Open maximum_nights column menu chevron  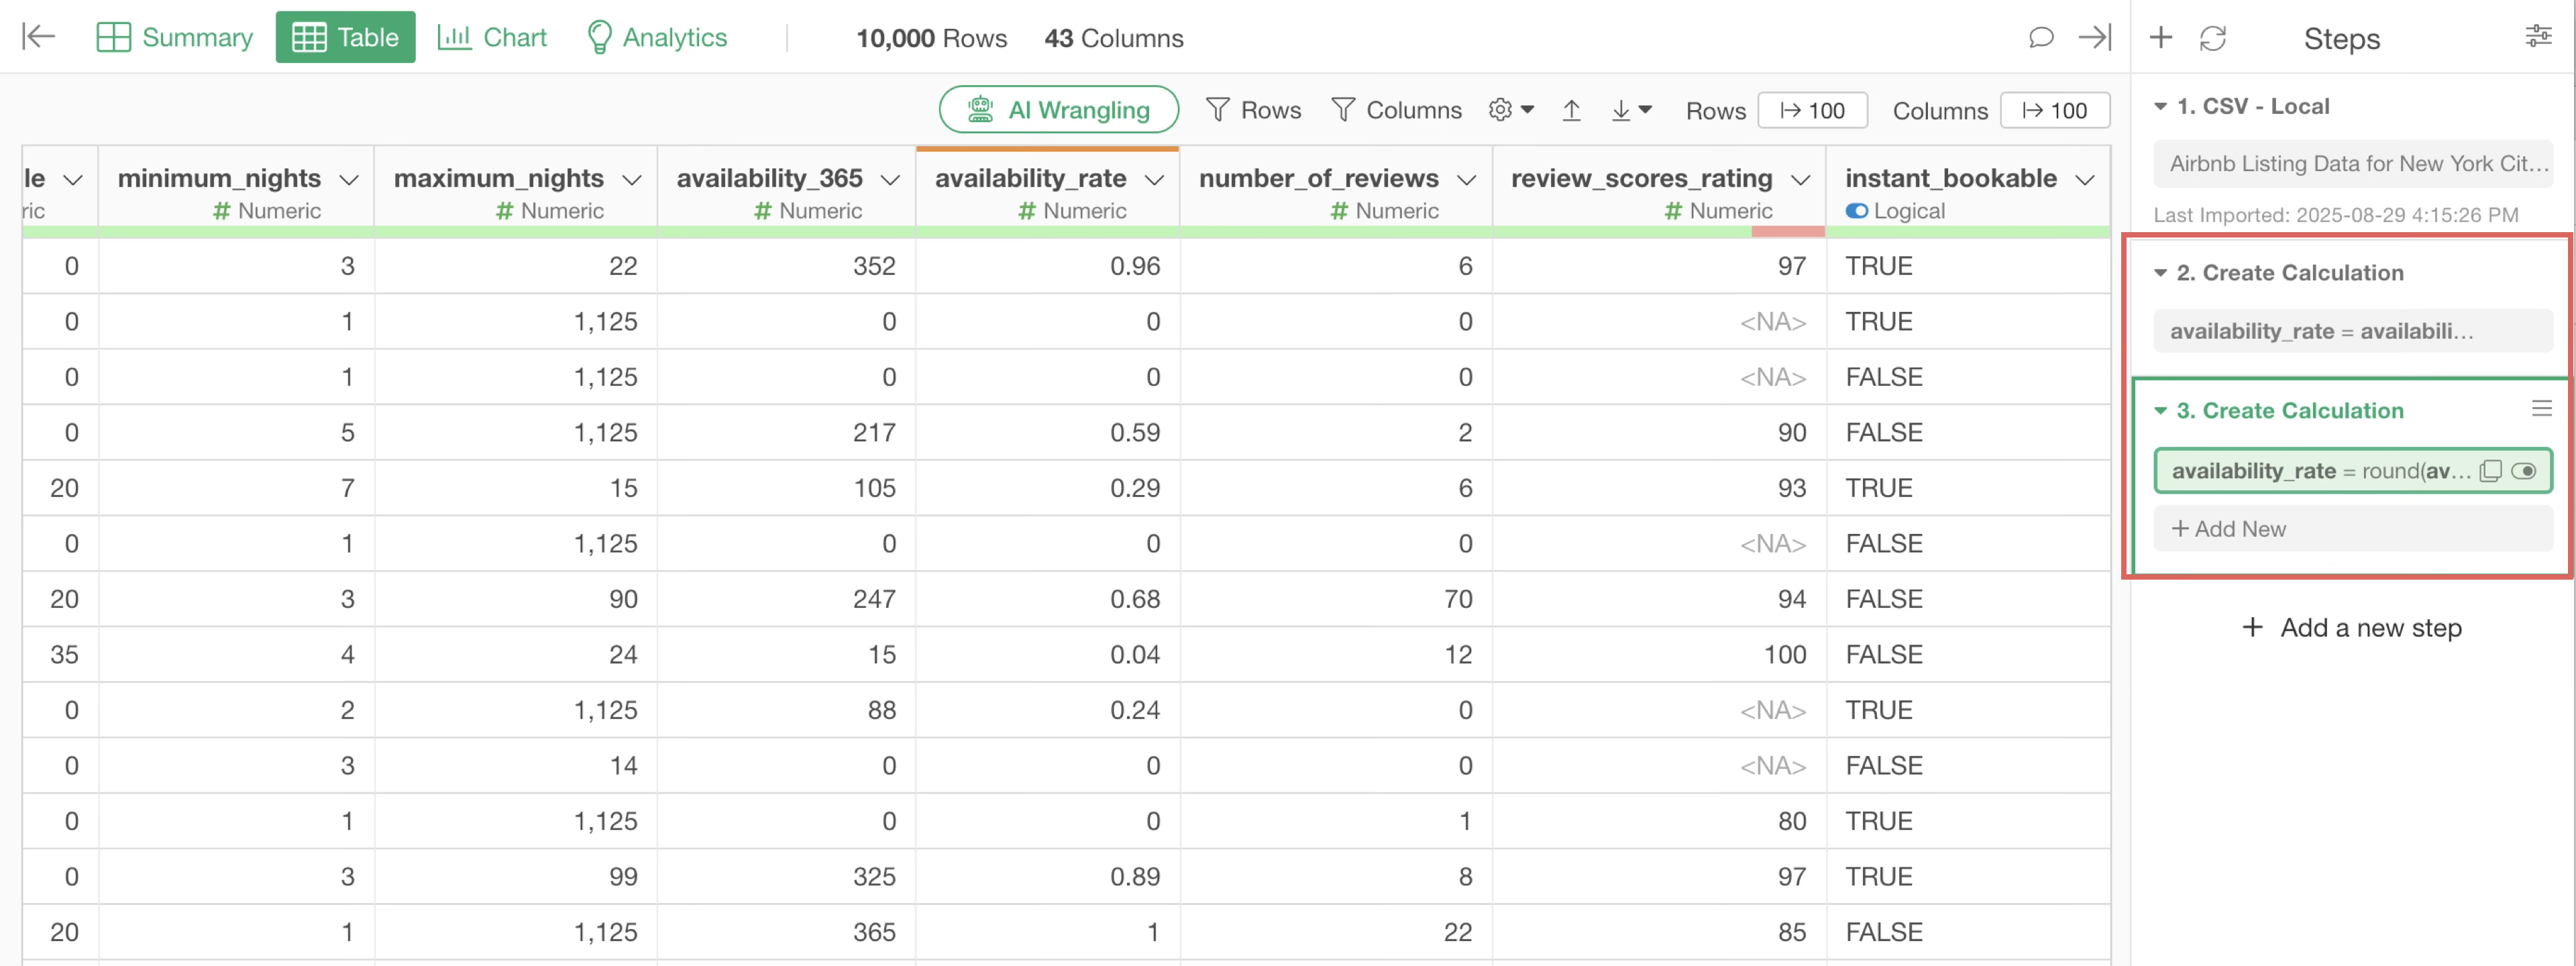(x=632, y=180)
